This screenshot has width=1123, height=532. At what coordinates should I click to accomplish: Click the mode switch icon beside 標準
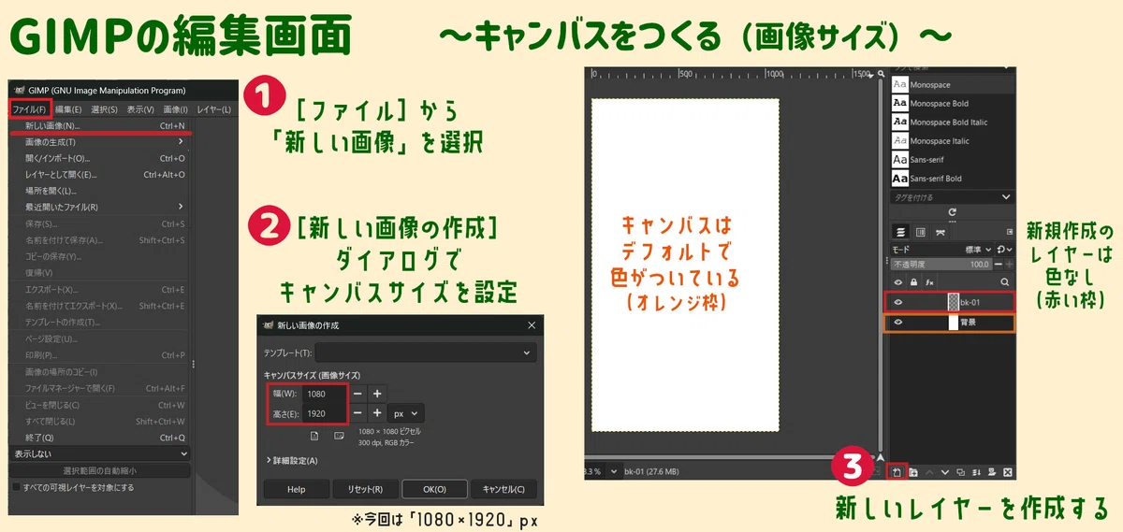click(1003, 250)
